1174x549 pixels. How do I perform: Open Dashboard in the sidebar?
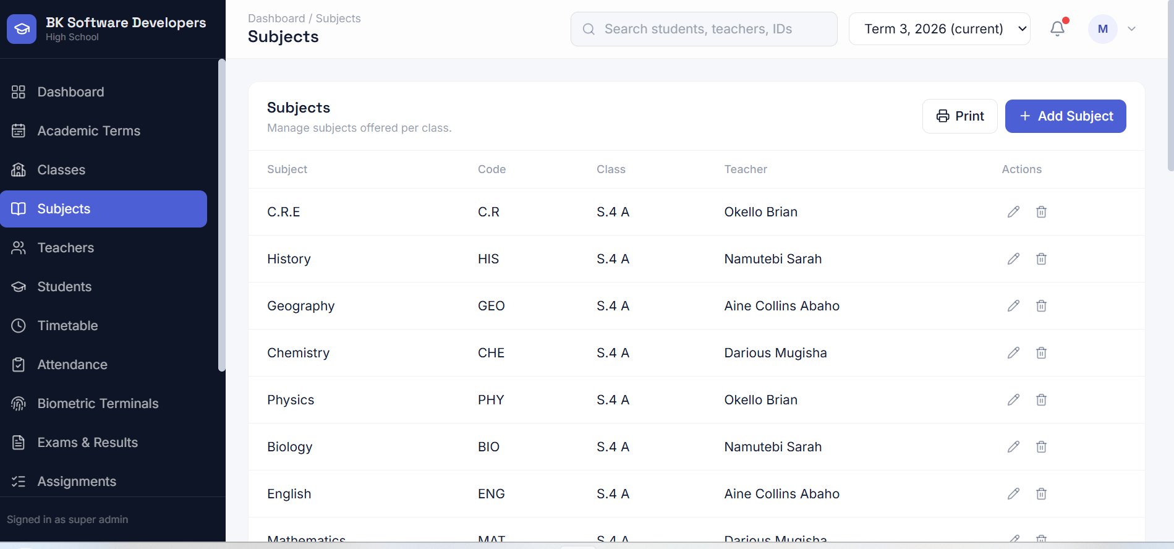click(x=103, y=92)
